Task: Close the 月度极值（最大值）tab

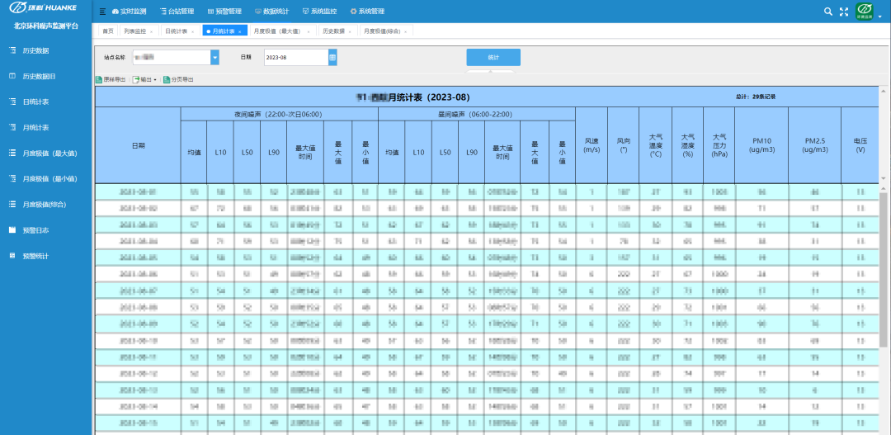Action: point(309,32)
